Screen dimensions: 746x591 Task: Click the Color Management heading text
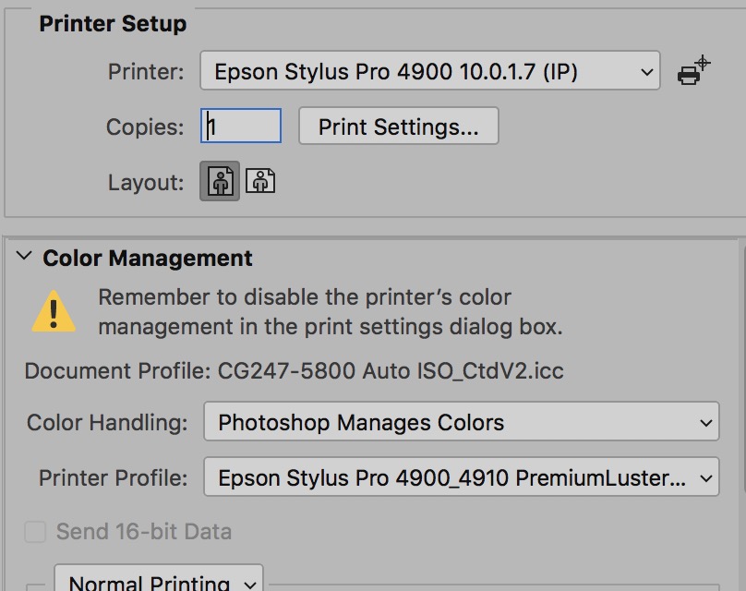(x=148, y=259)
